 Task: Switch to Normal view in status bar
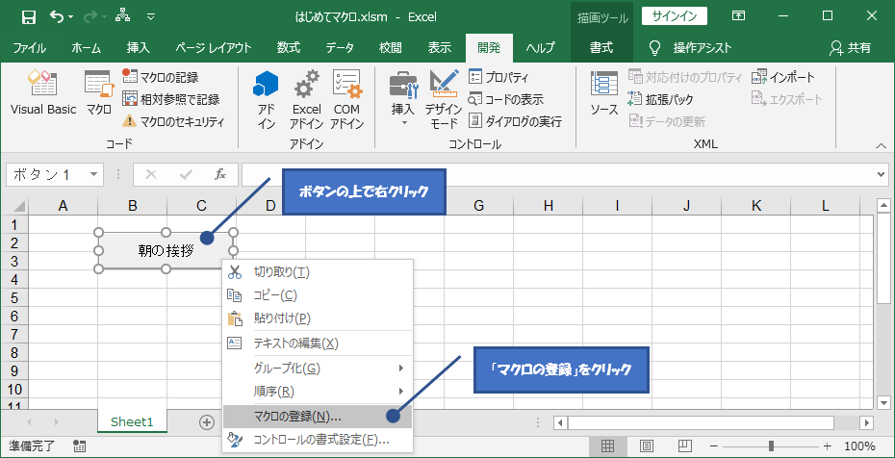pyautogui.click(x=607, y=446)
